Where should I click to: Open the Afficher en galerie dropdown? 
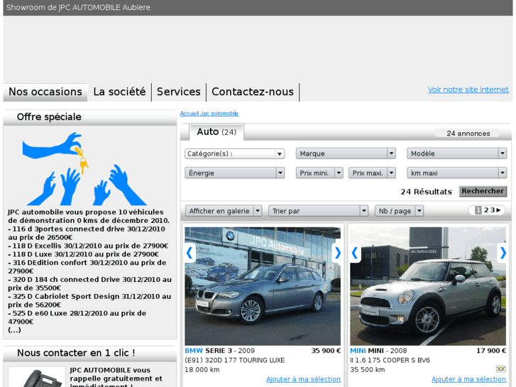point(224,211)
